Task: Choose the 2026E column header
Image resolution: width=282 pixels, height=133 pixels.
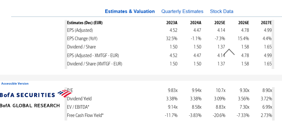Action: click(x=244, y=23)
